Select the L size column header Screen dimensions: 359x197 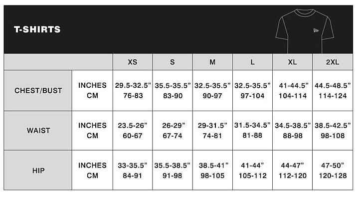[252, 62]
